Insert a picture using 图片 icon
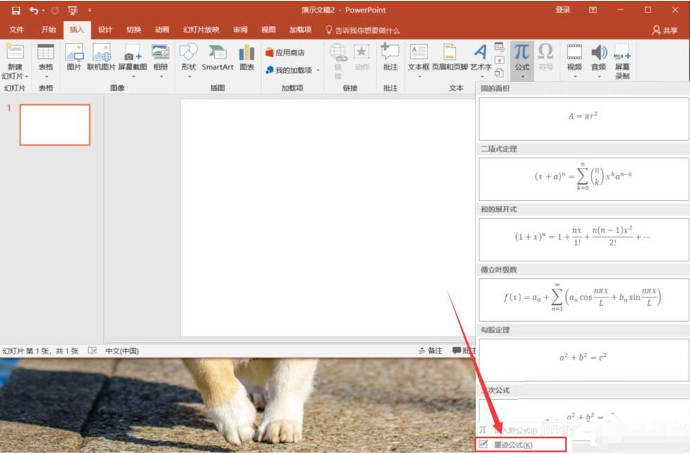 pos(74,57)
